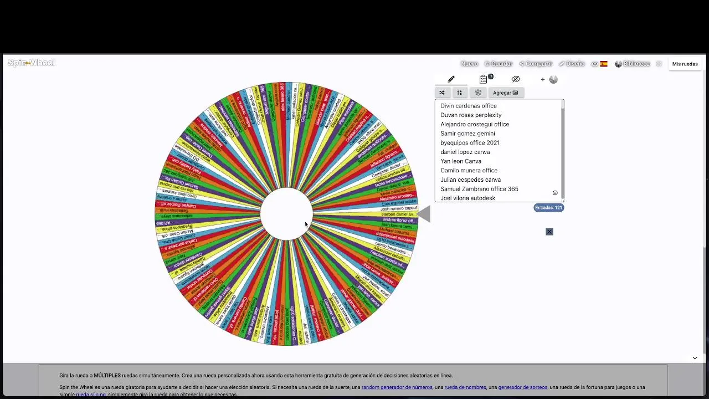This screenshot has width=709, height=399.
Task: Open Mis ruedas
Action: pyautogui.click(x=685, y=64)
